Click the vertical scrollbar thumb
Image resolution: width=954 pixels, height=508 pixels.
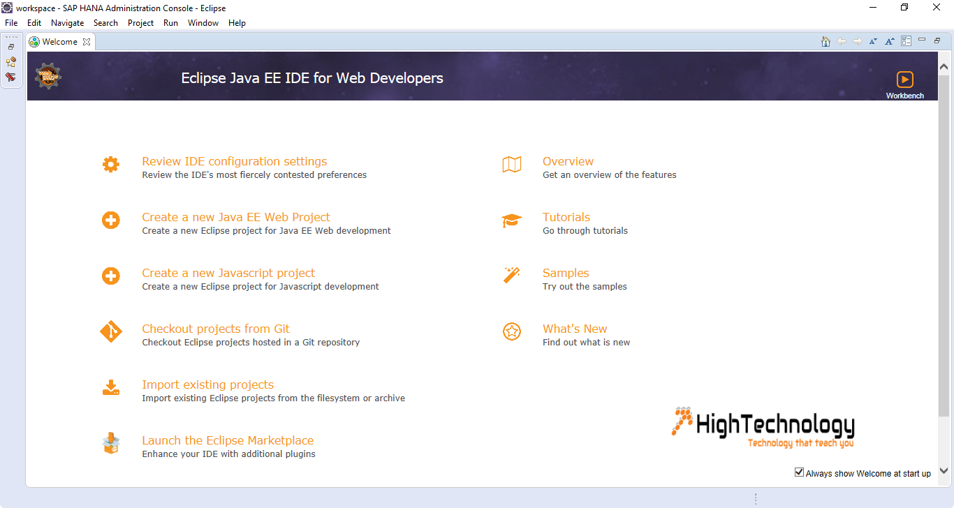pos(944,246)
